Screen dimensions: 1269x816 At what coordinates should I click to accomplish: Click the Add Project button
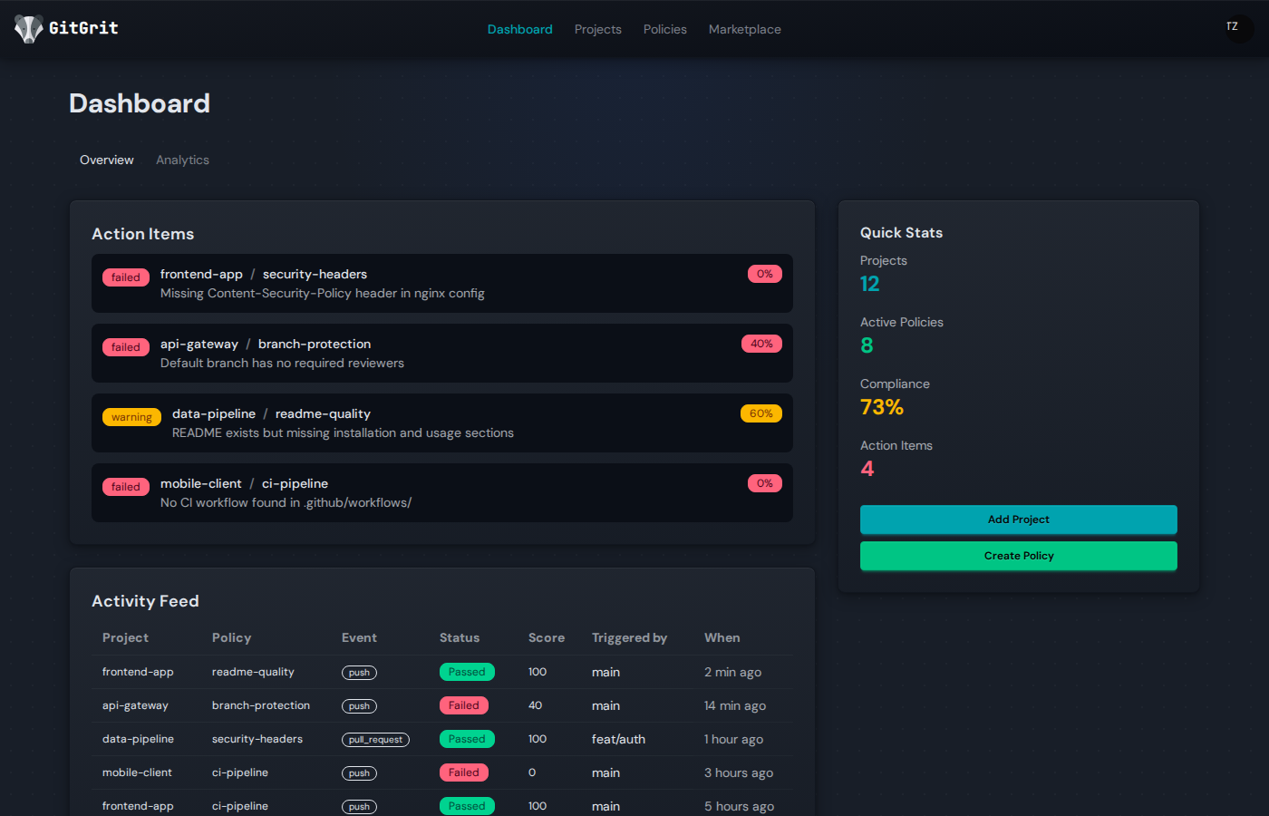pos(1018,520)
